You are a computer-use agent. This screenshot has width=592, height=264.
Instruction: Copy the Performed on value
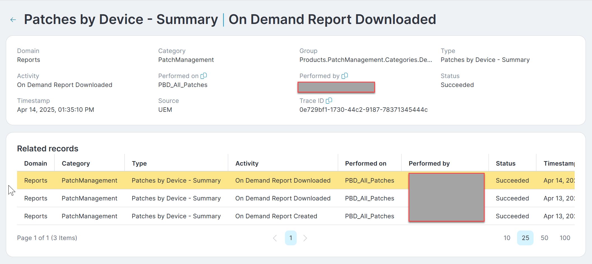coord(204,76)
